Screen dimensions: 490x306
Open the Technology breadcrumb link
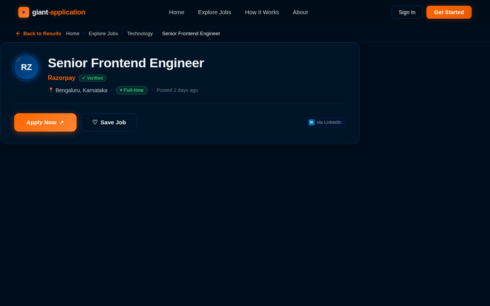tap(140, 34)
